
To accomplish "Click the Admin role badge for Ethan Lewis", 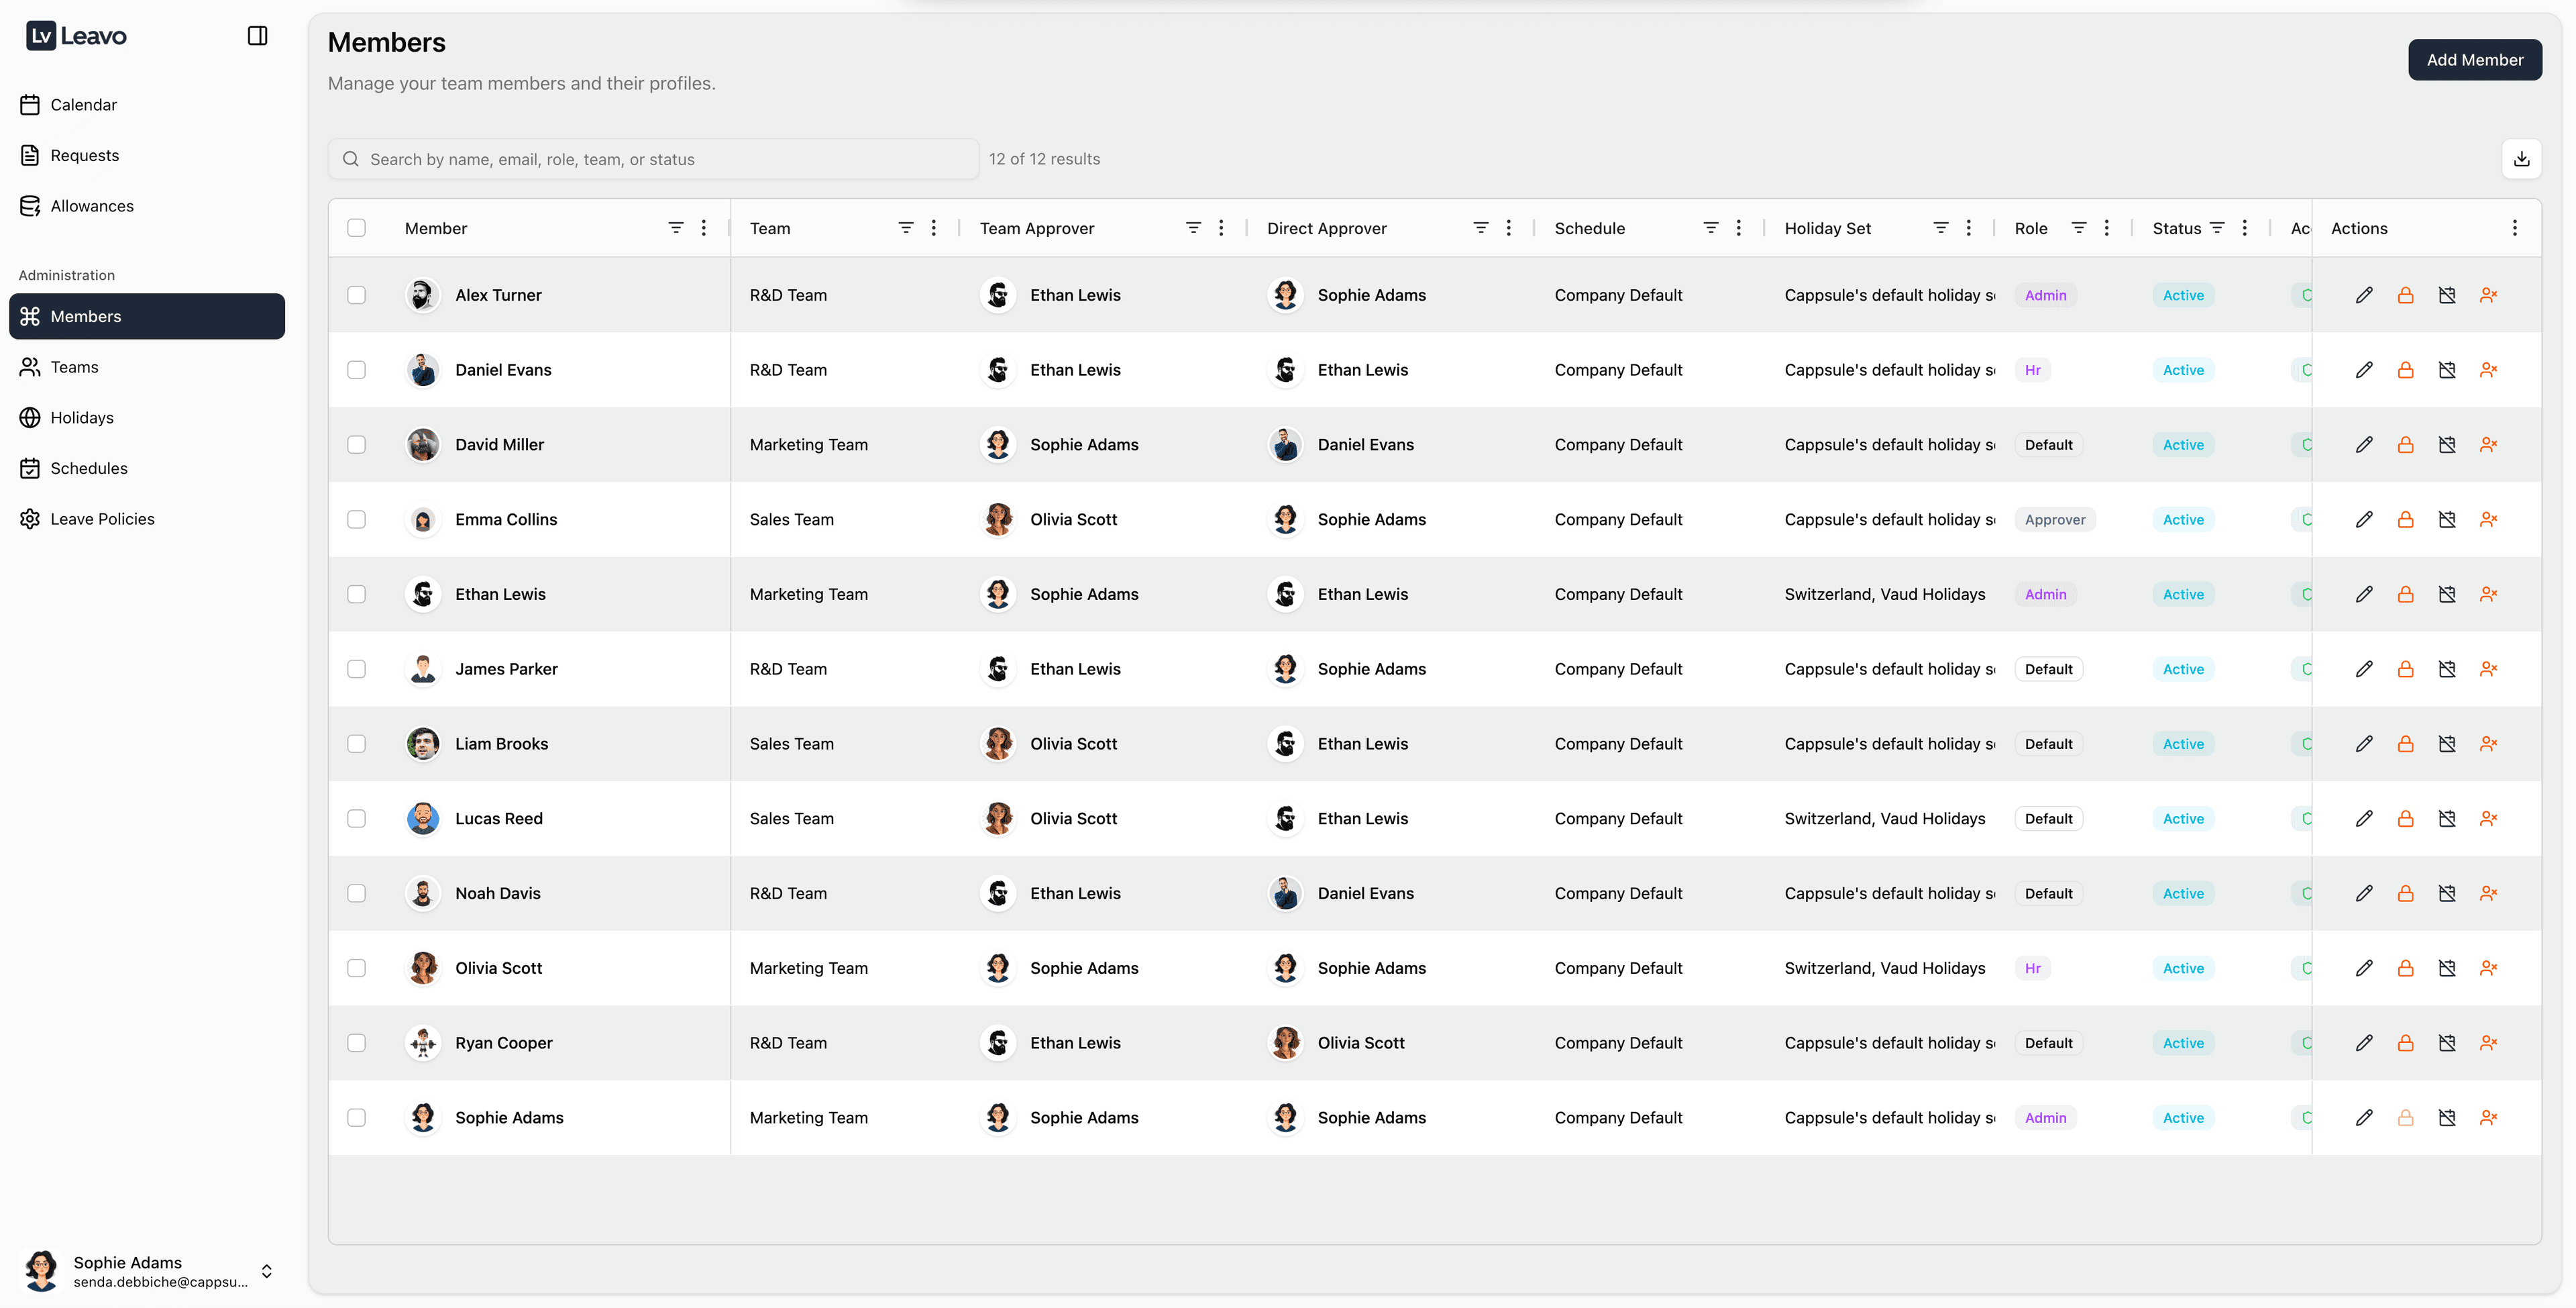I will tap(2045, 595).
